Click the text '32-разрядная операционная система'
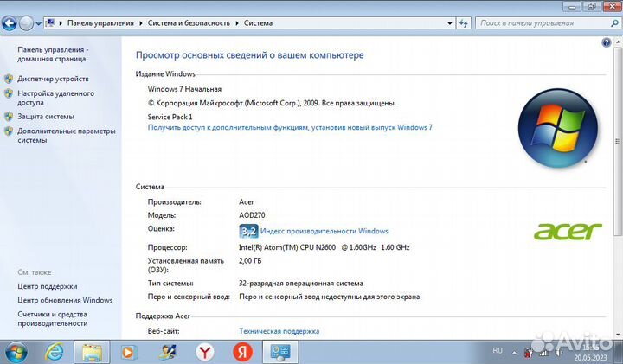The height and width of the screenshot is (364, 623). click(x=301, y=284)
